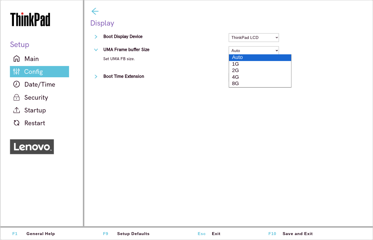The width and height of the screenshot is (373, 240).
Task: Click the Date/Time clock icon
Action: click(x=17, y=84)
